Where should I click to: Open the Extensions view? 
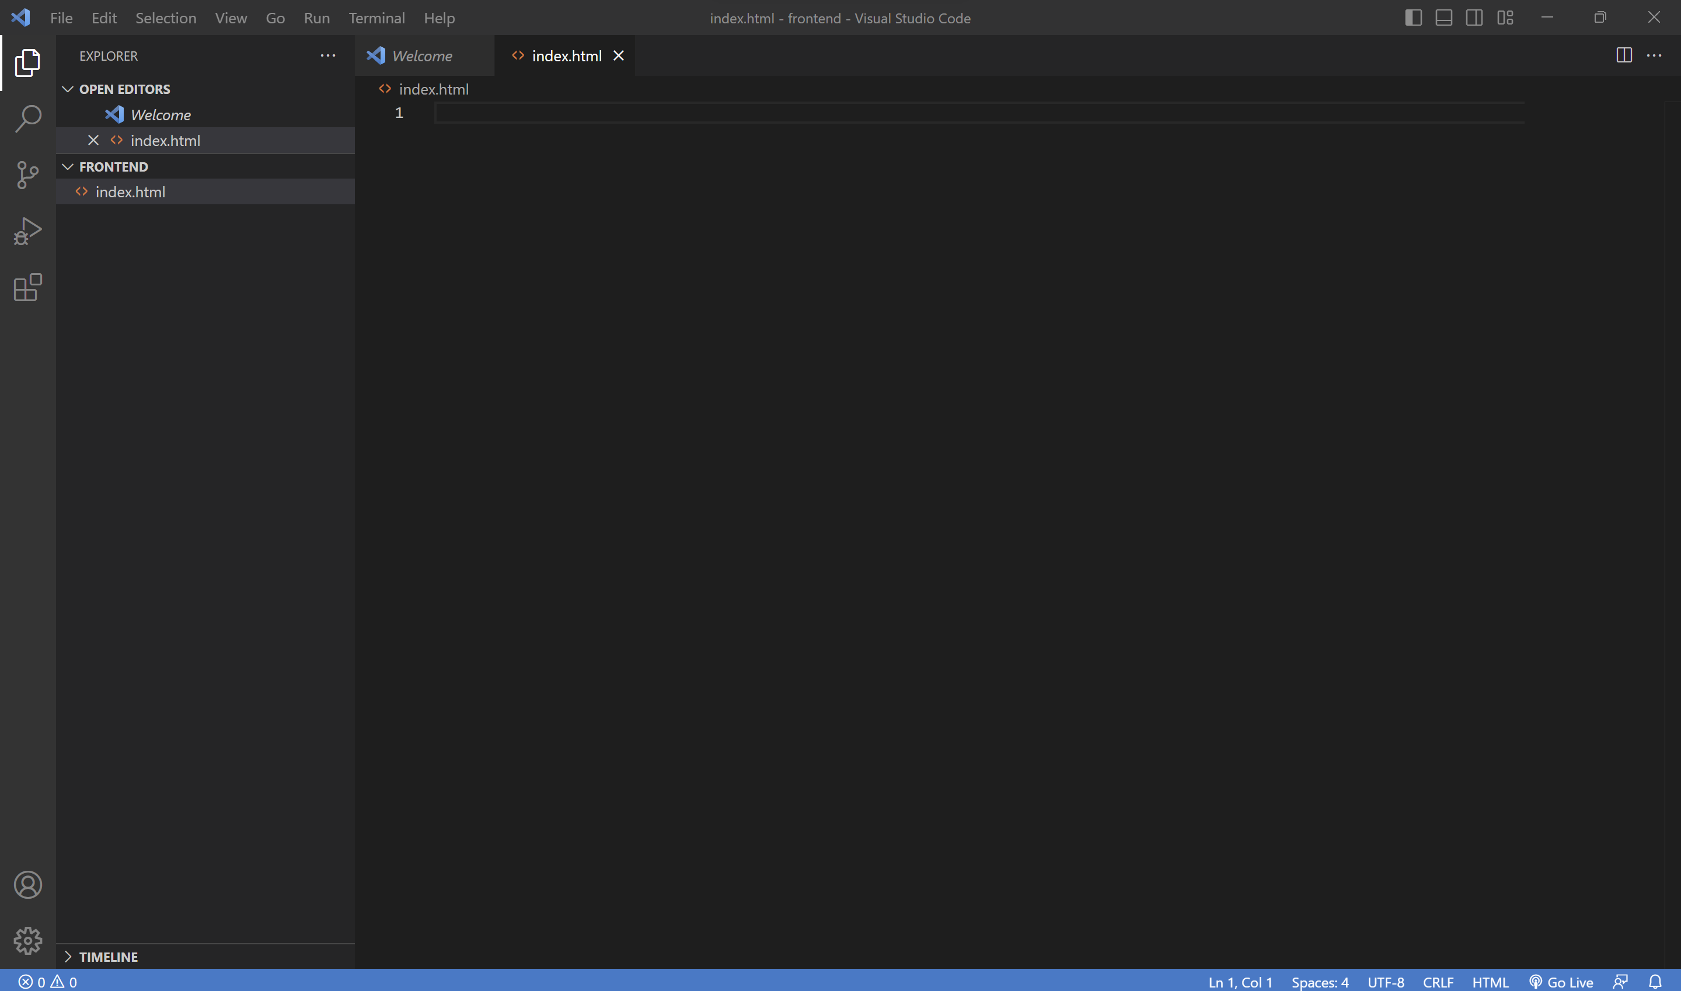coord(27,288)
